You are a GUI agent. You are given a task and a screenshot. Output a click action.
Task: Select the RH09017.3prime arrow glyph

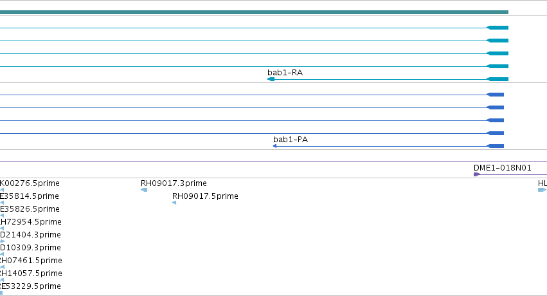(144, 190)
